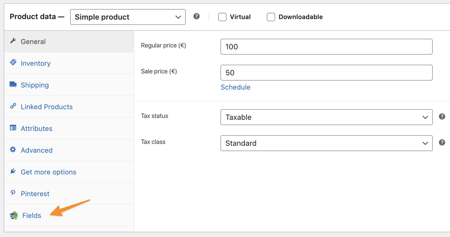Open the Tax class Standard dropdown
This screenshot has height=237, width=450.
tap(326, 143)
